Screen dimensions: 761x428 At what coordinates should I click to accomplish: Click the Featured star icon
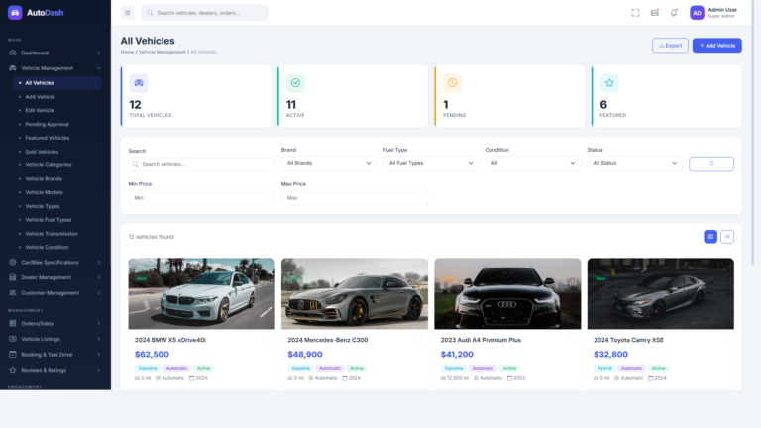pos(609,83)
